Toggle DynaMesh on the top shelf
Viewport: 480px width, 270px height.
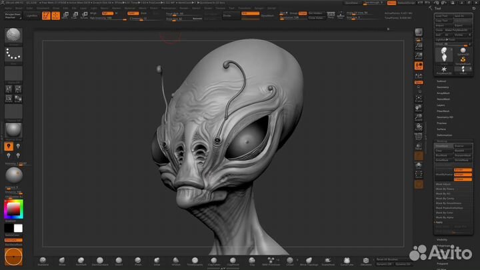267,14
